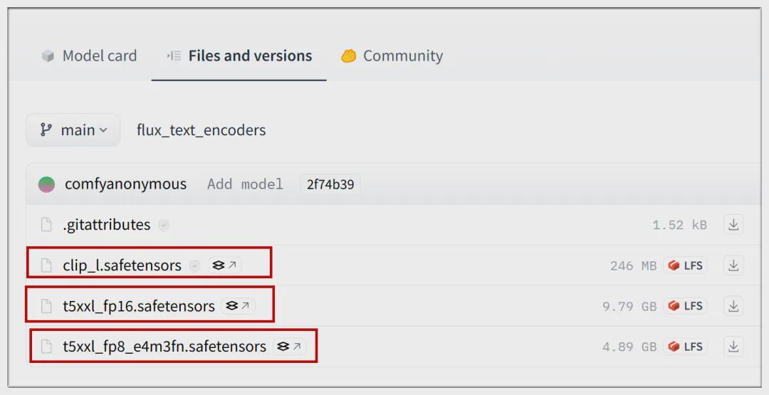This screenshot has height=395, width=769.
Task: Open the Add model commit message
Action: [x=245, y=184]
